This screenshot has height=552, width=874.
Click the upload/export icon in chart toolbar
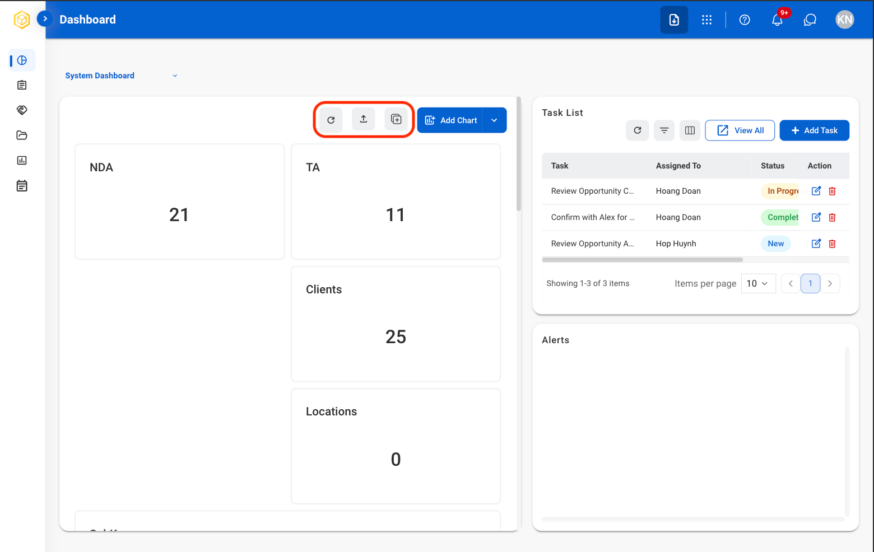point(364,119)
